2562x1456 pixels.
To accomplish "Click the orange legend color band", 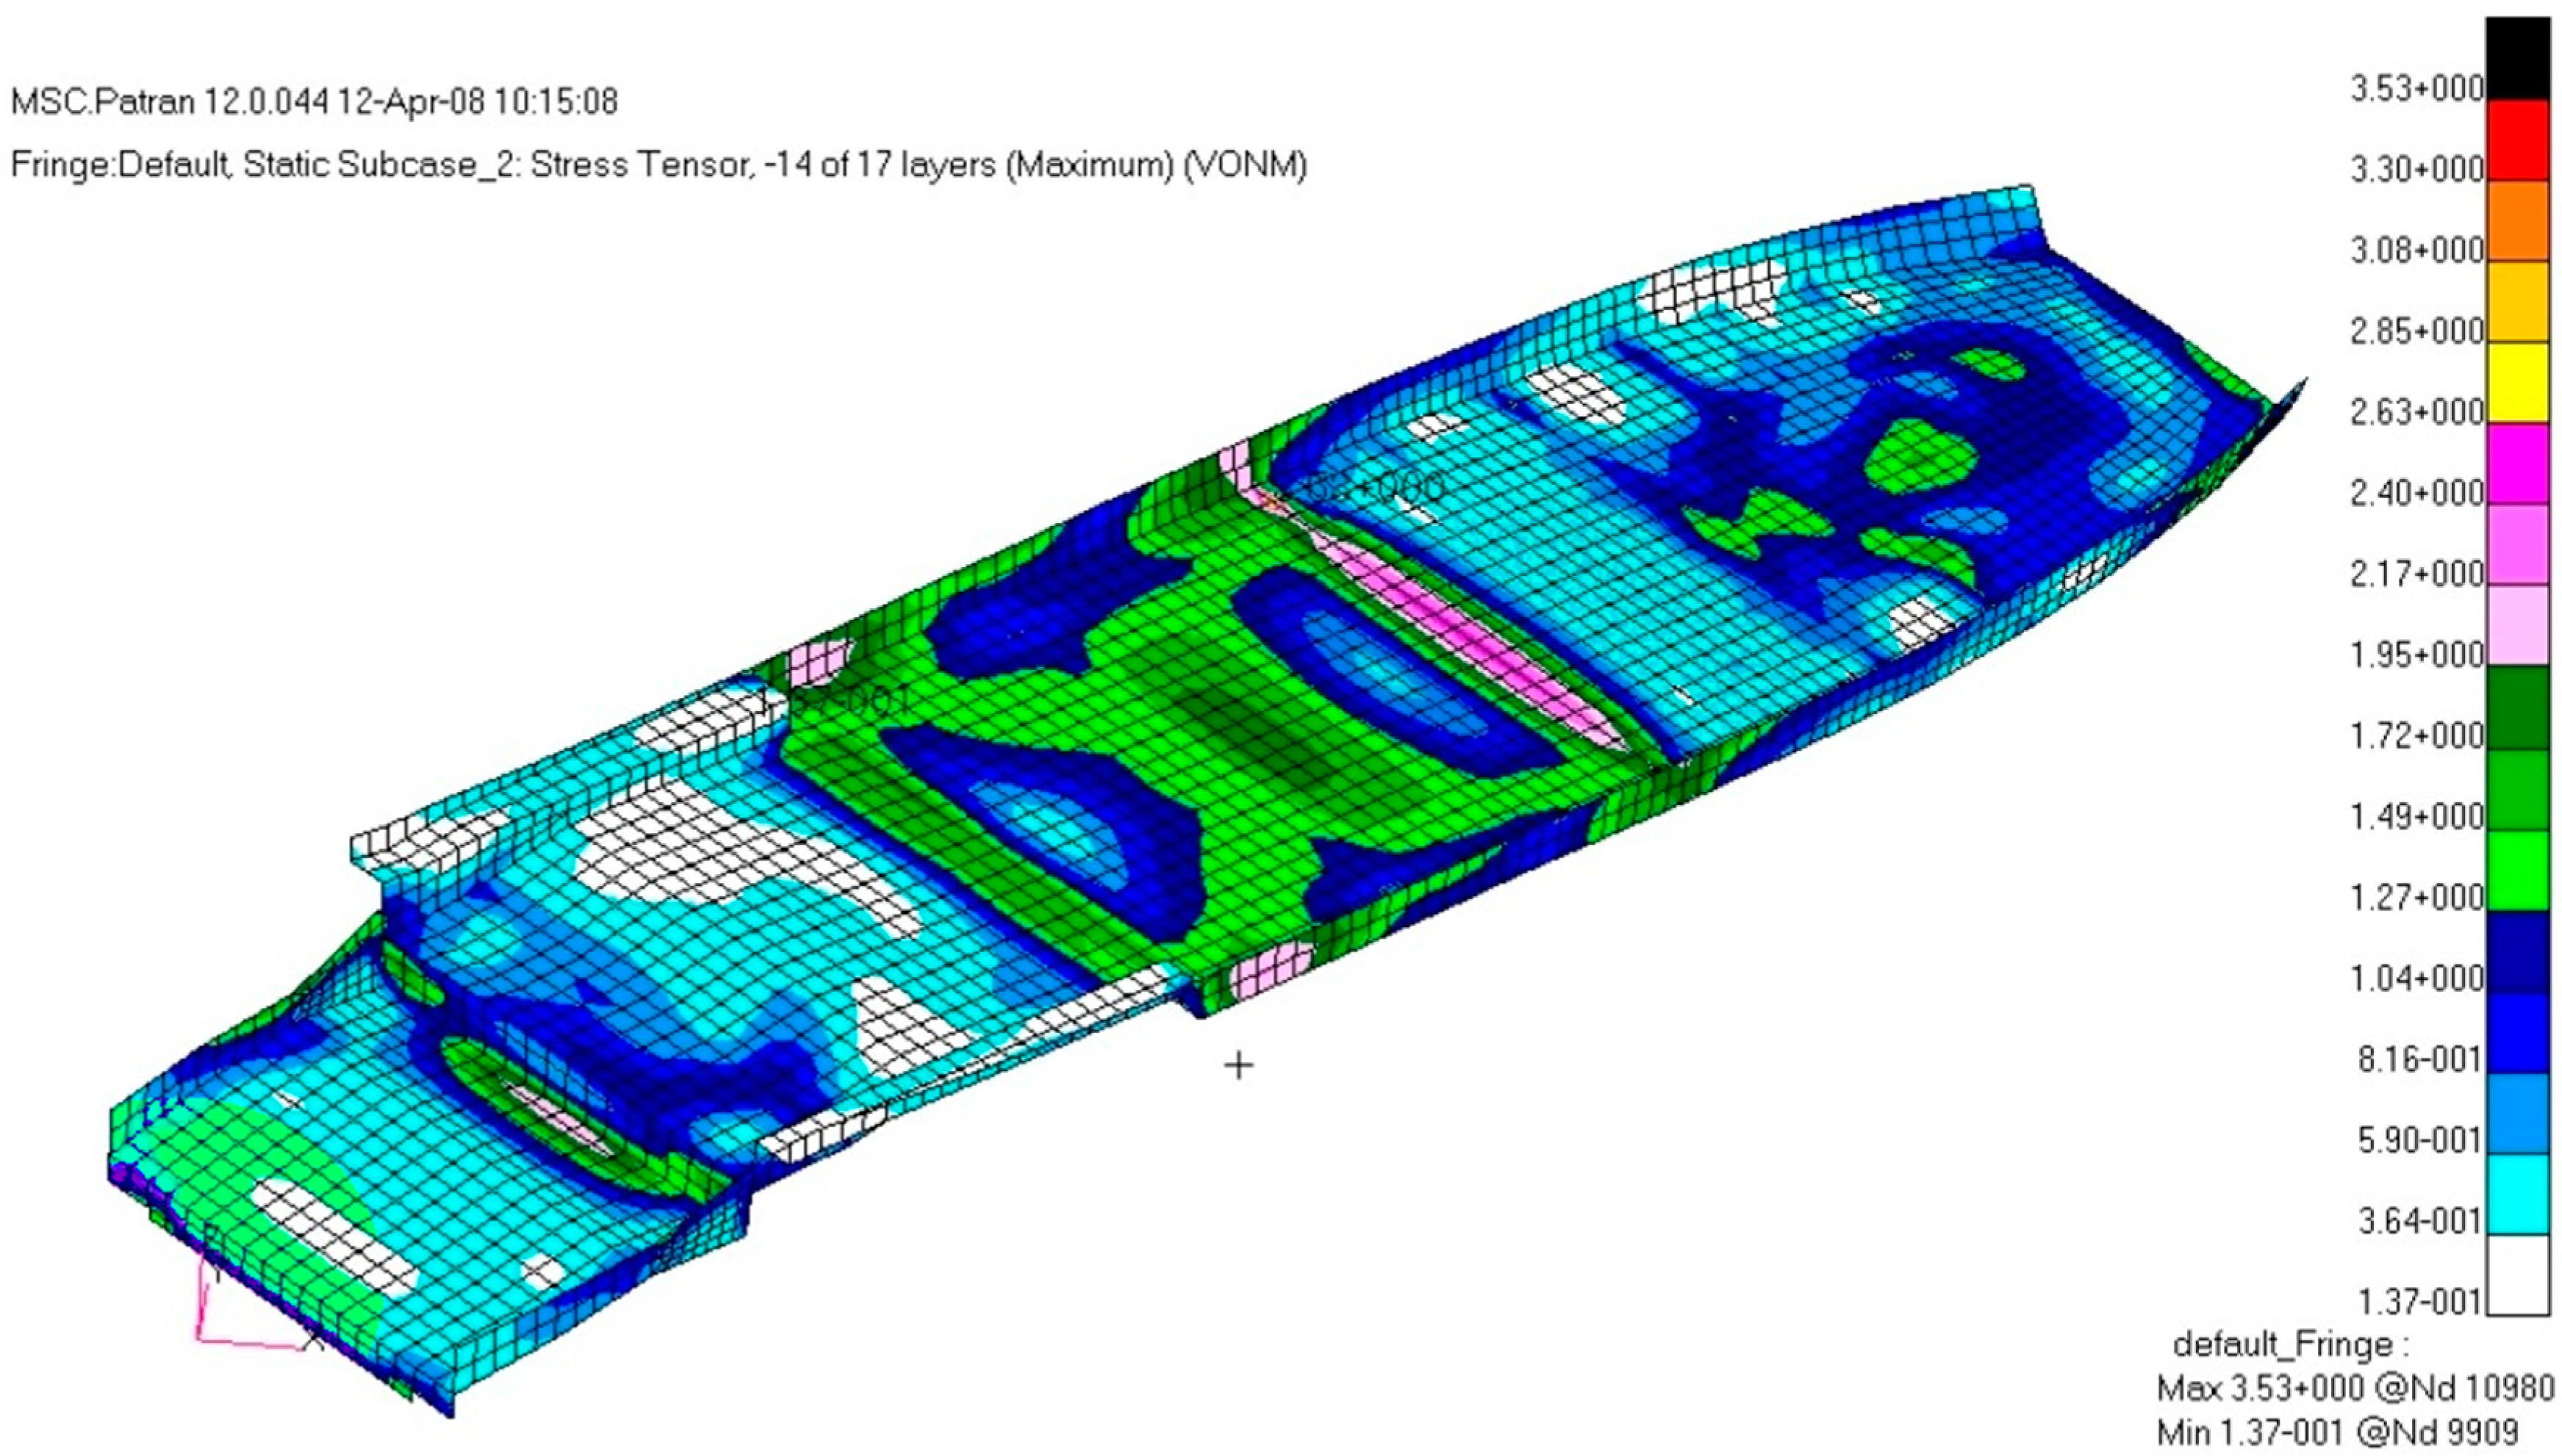I will coord(2517,221).
